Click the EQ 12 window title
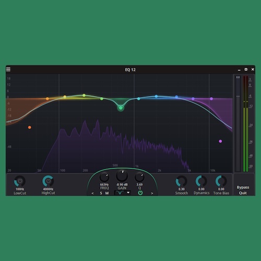This screenshot has width=261, height=261. click(130, 69)
